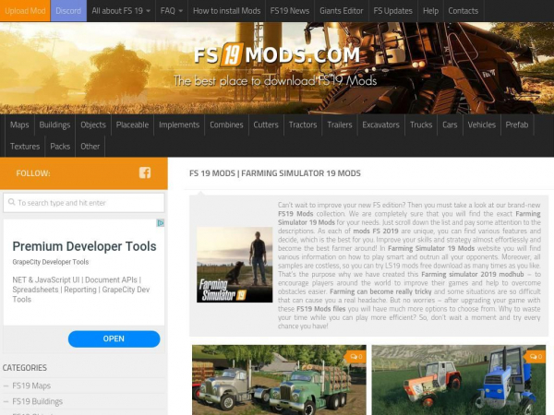This screenshot has width=554, height=415.
Task: Select the Objects category
Action: tap(93, 125)
